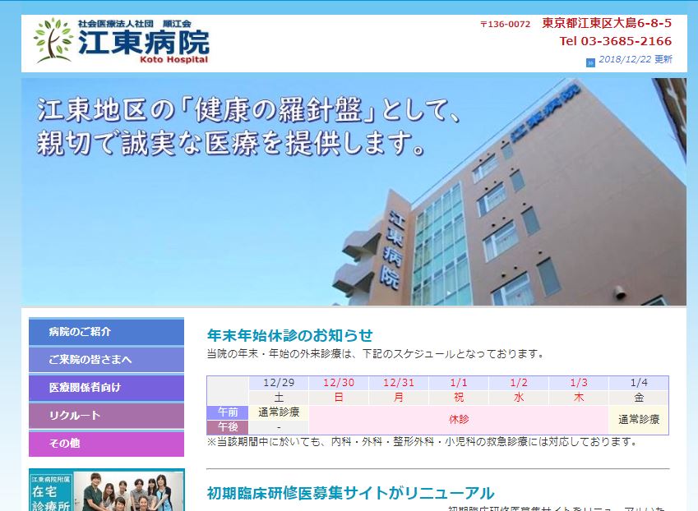Click the hospital building hero image

[x=354, y=191]
